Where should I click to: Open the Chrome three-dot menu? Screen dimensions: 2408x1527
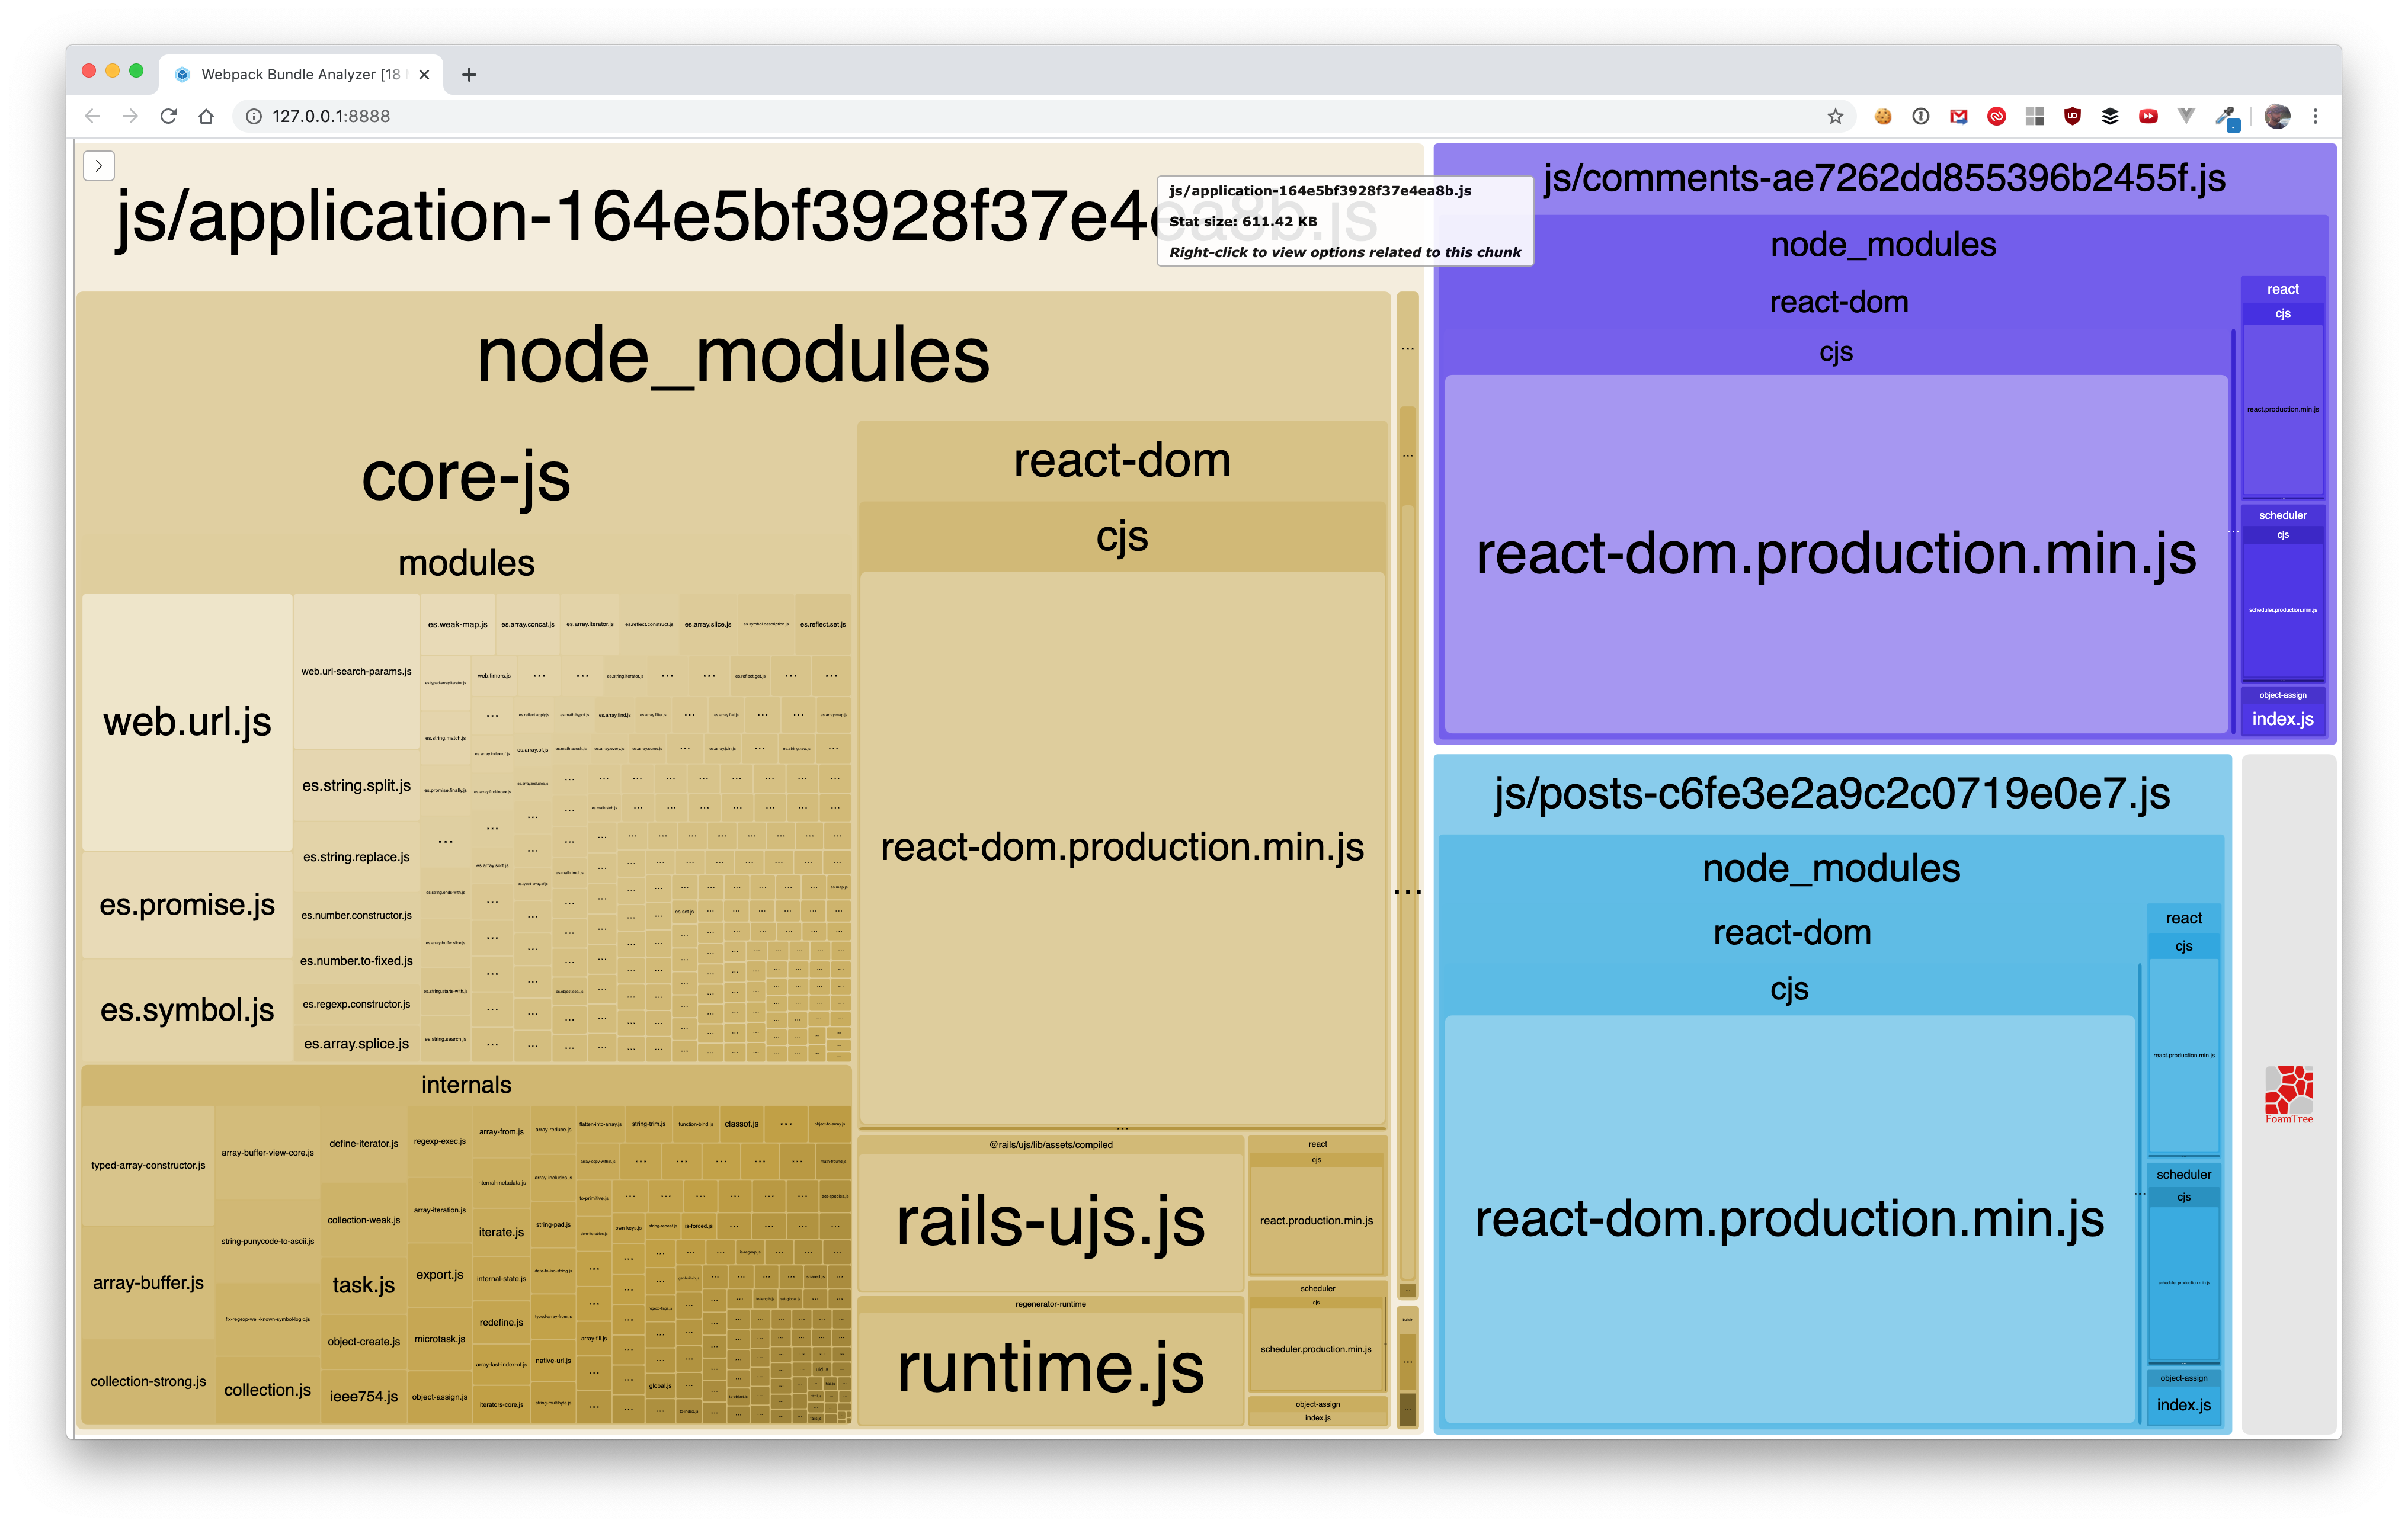pos(2315,117)
